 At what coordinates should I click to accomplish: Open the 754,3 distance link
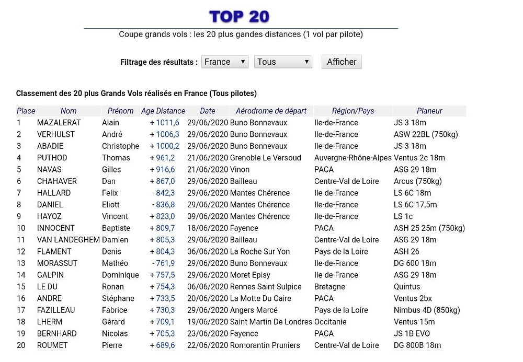click(165, 286)
